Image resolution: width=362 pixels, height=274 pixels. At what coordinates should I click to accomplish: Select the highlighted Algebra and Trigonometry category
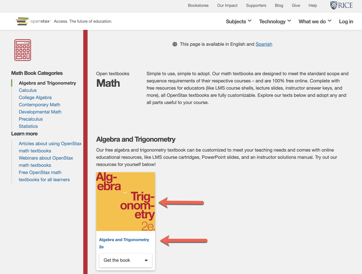coord(47,83)
